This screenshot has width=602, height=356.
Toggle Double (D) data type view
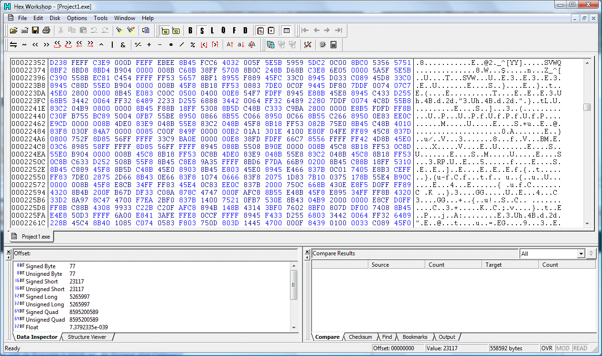coord(245,31)
